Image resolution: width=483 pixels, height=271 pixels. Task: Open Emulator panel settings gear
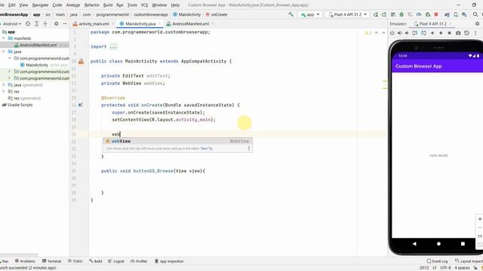tap(477, 23)
